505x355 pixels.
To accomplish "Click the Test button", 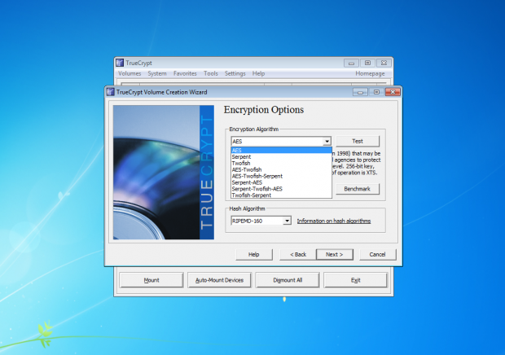I will tap(358, 141).
